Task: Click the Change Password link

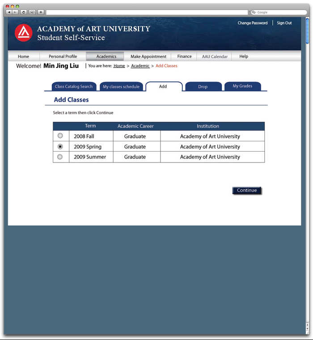Action: click(253, 23)
